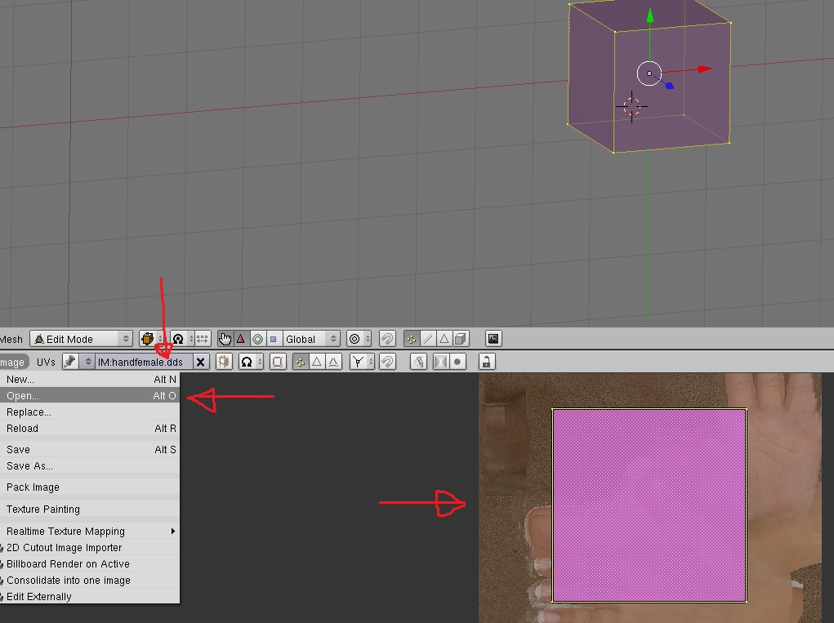Select edge select mode icon
This screenshot has width=834, height=623.
428,339
